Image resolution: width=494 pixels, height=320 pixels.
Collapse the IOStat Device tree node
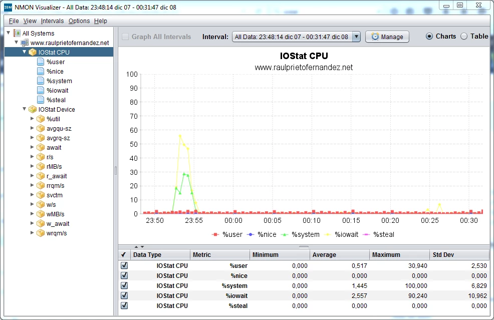click(x=24, y=109)
